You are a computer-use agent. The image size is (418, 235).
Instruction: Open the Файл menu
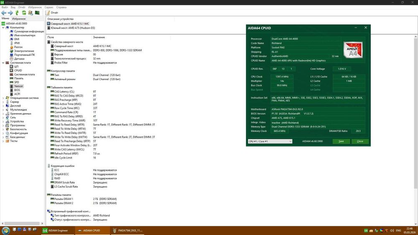(x=5, y=7)
